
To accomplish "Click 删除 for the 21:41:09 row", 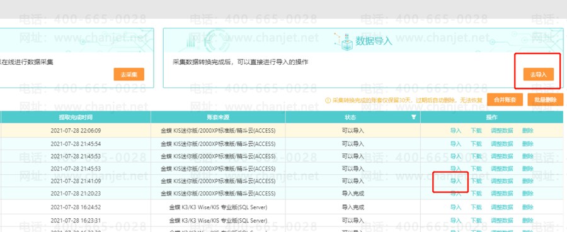I will (x=527, y=181).
